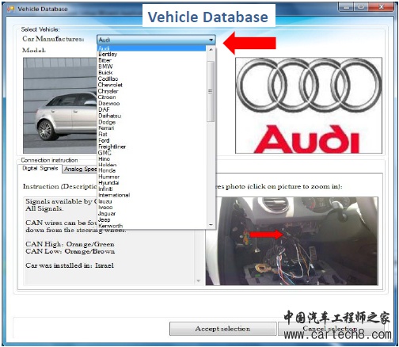This screenshot has width=399, height=347.
Task: Select Chrysler in the list
Action: (152, 91)
